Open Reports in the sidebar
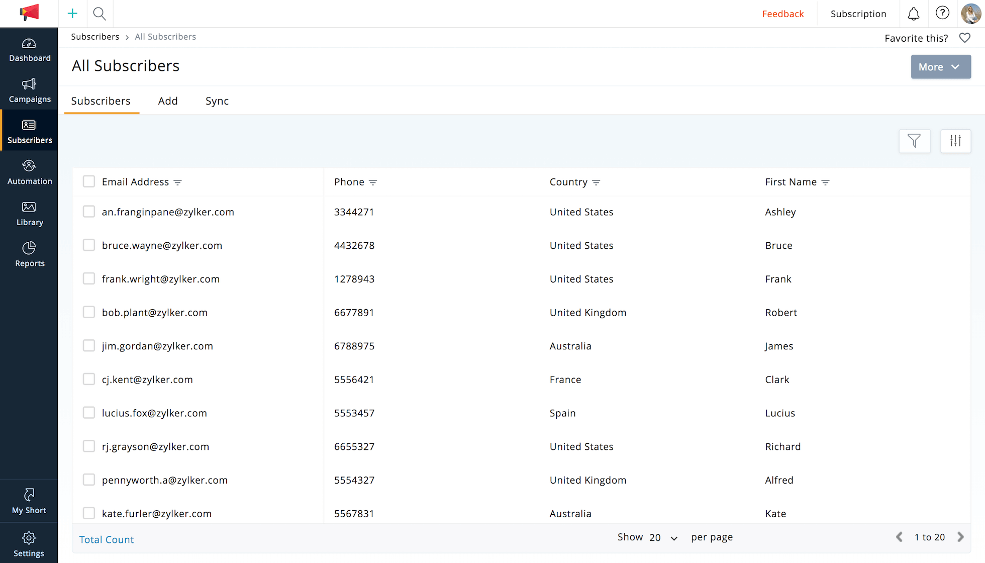This screenshot has height=563, width=985. (x=29, y=254)
